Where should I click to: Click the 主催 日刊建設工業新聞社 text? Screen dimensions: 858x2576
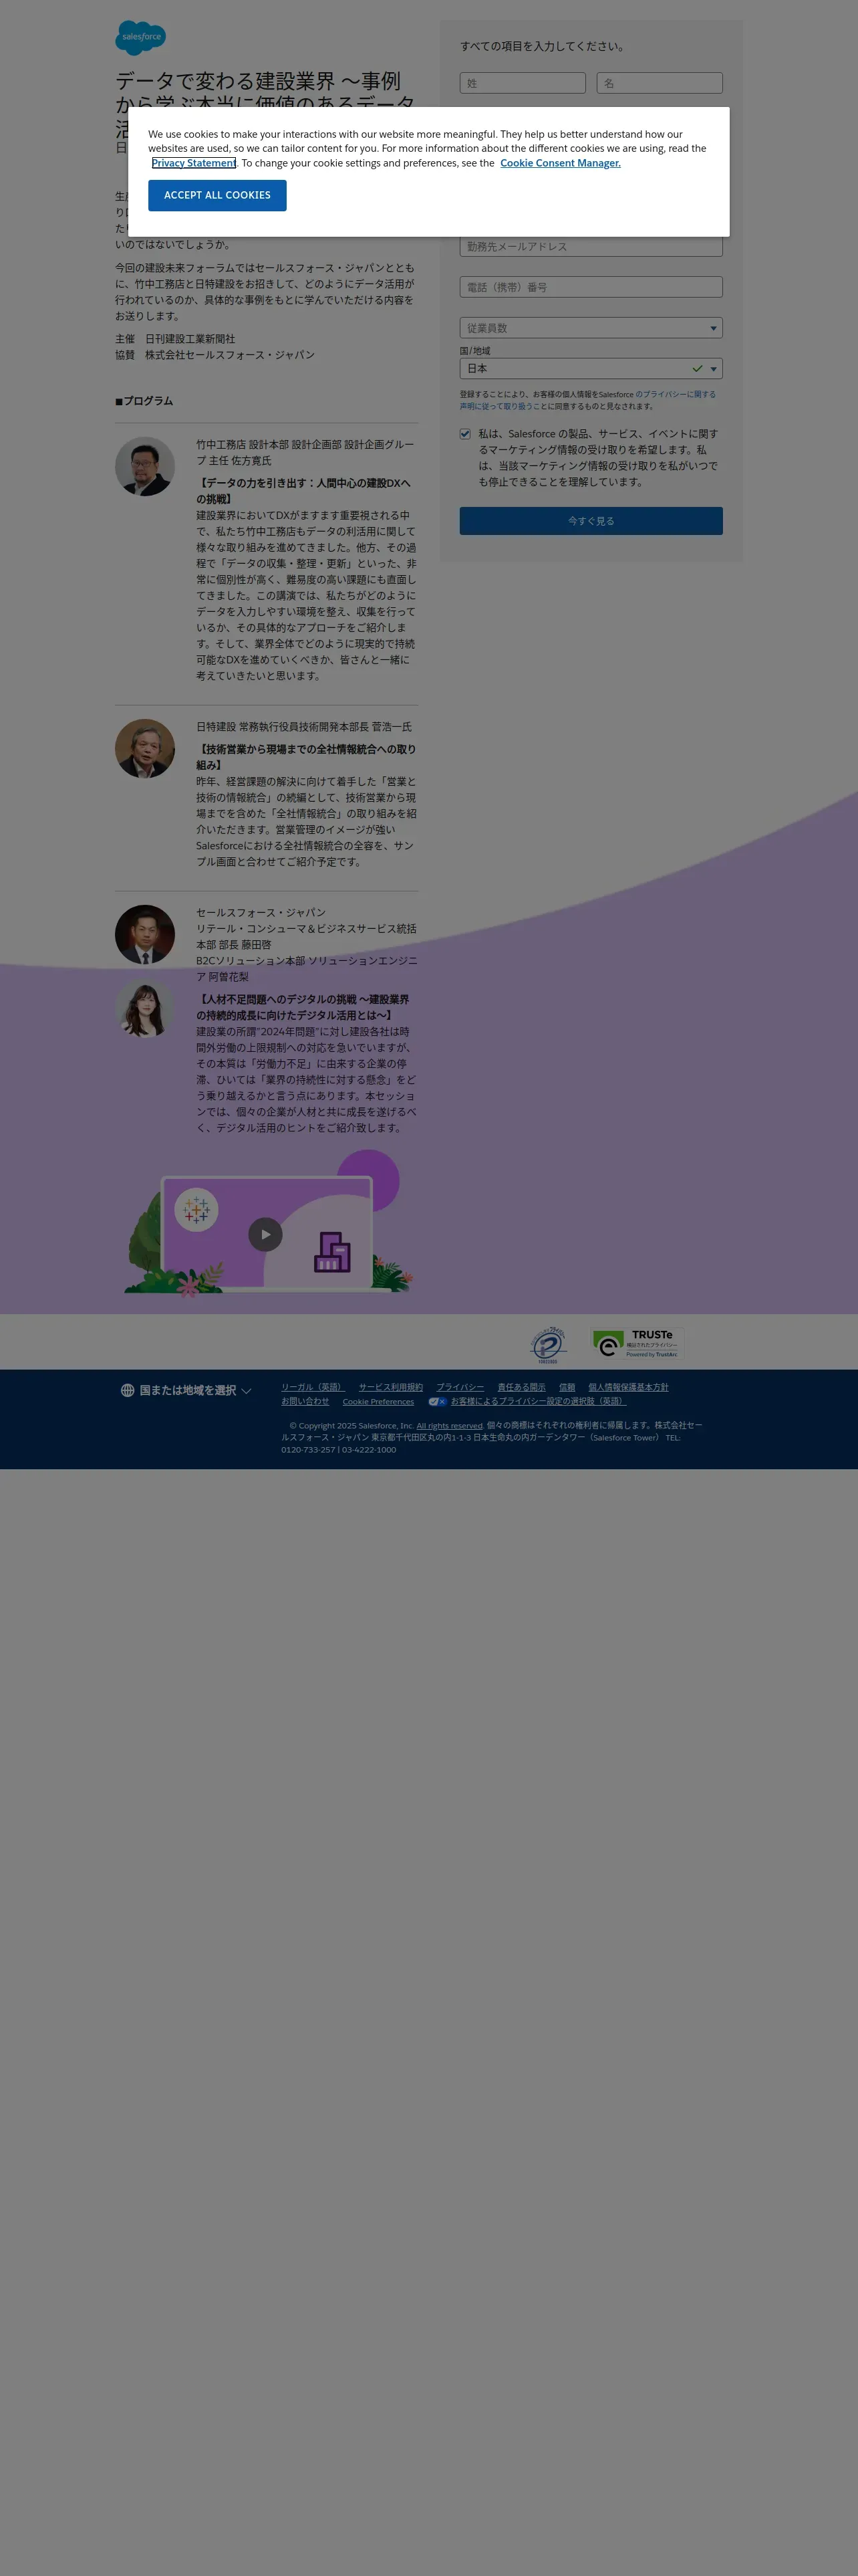pyautogui.click(x=175, y=339)
